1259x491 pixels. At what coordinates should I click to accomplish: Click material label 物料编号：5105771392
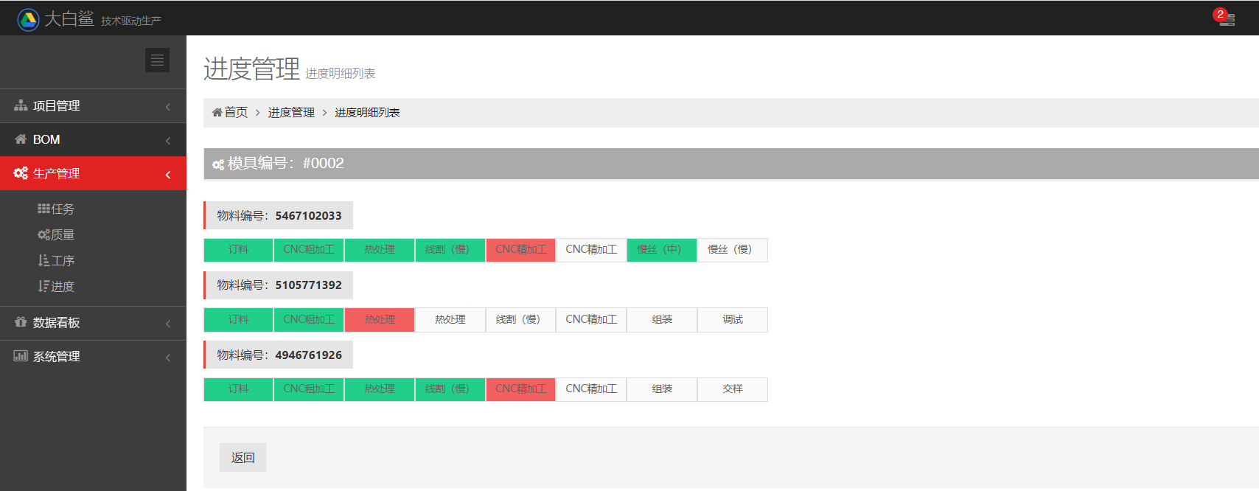pyautogui.click(x=279, y=285)
